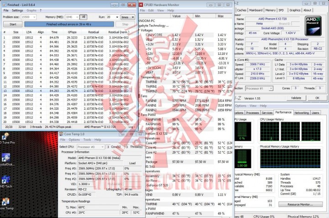Click the Resource Monitor button in Task Manager
Viewport: 329px width, 218px height.
coord(300,204)
